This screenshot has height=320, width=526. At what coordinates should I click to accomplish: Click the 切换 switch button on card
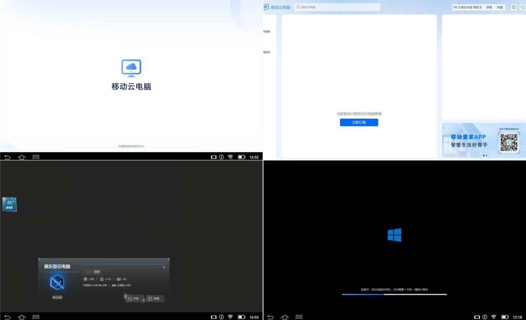click(x=97, y=272)
